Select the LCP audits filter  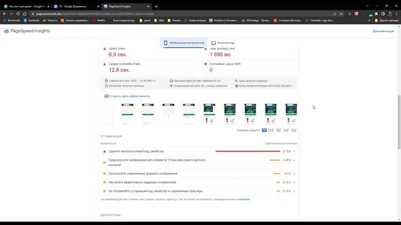pos(286,130)
